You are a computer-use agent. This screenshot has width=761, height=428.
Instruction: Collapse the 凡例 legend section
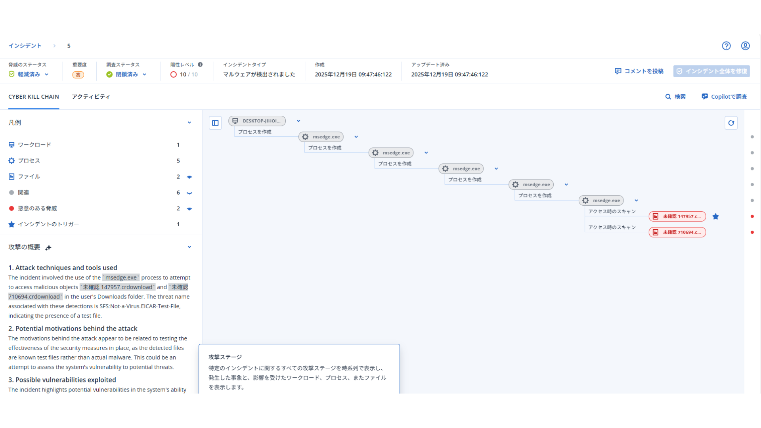coord(189,122)
